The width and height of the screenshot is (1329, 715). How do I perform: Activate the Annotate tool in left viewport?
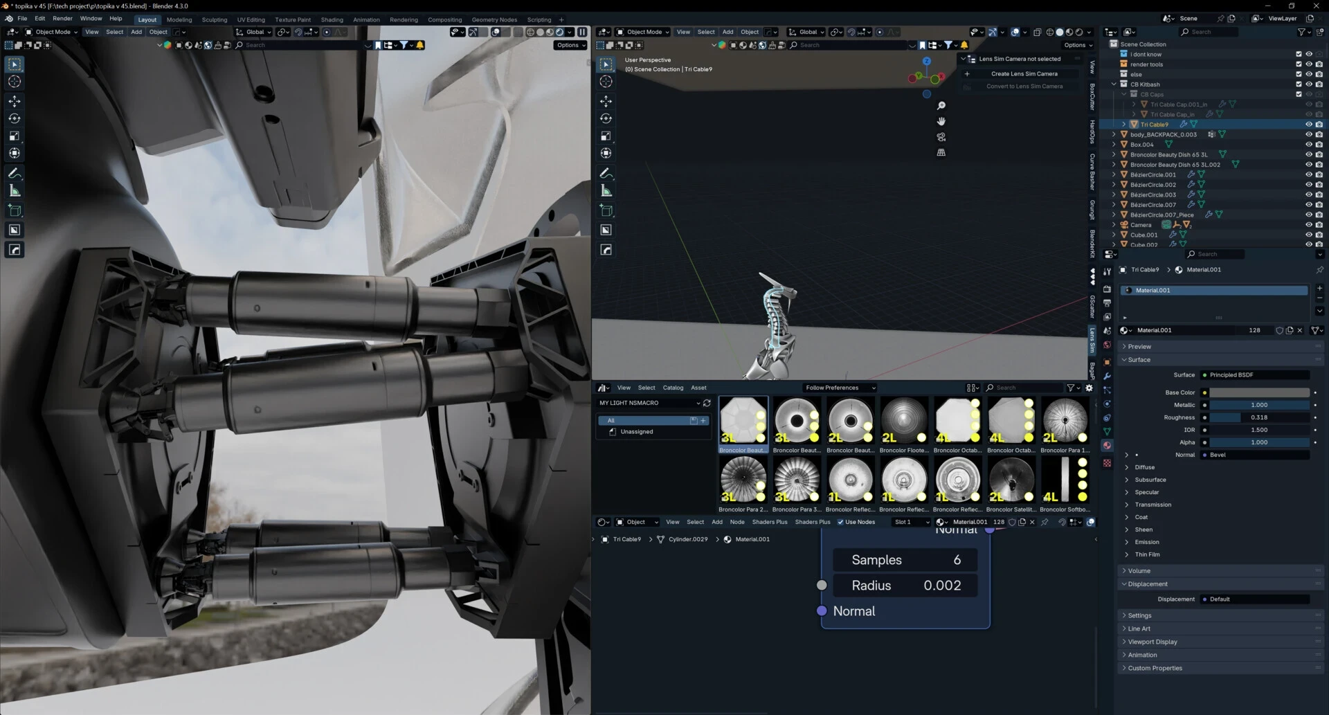click(15, 174)
